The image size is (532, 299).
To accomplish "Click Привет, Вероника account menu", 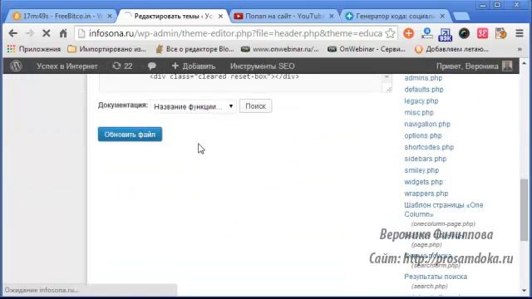I will [x=467, y=66].
